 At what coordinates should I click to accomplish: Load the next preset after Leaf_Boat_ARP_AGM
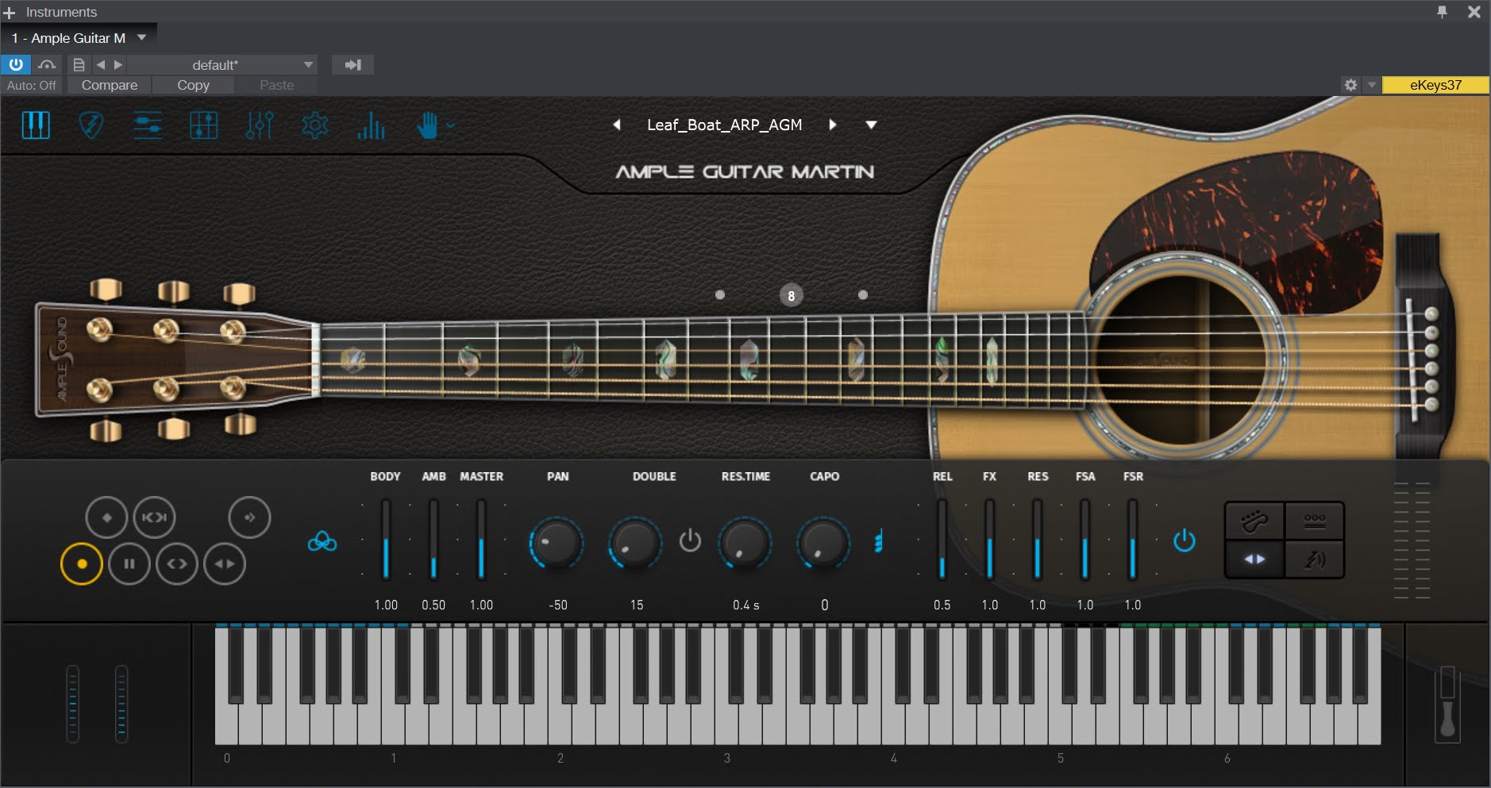coord(832,125)
